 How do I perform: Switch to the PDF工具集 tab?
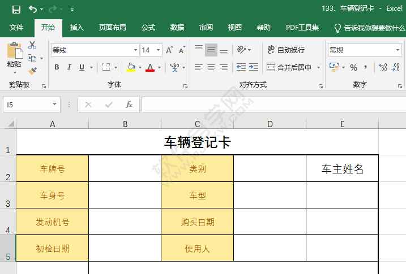coord(302,28)
